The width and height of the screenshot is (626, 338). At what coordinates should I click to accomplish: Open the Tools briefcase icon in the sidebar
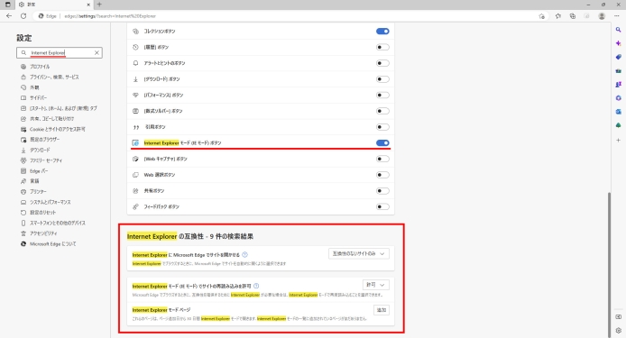pyautogui.click(x=618, y=70)
